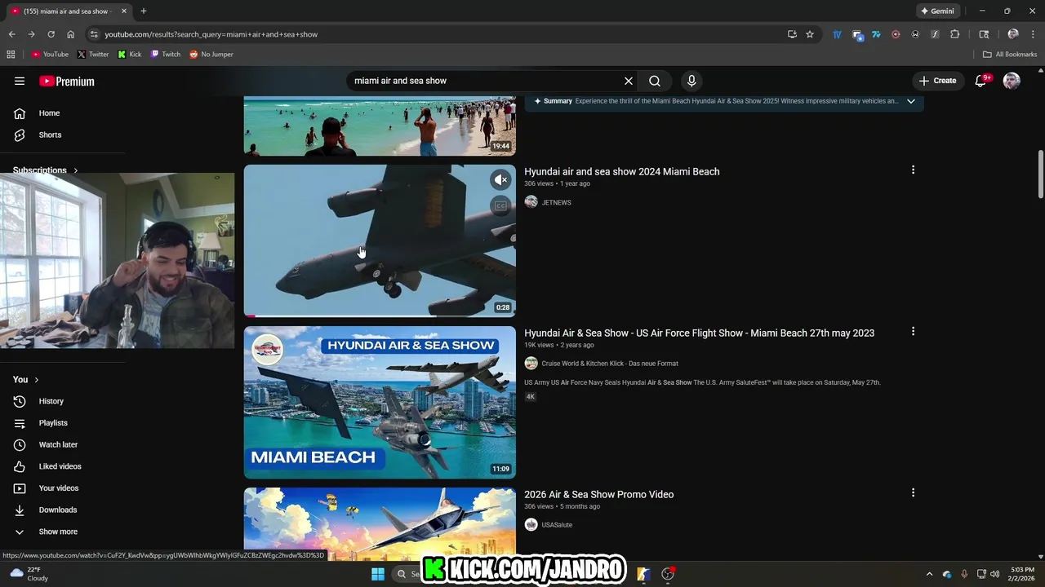The image size is (1045, 587).
Task: Open the Twitter bookmark
Action: pos(93,55)
